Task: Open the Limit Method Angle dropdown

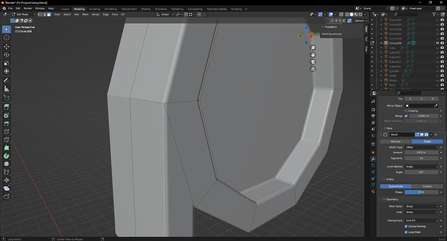Action: pyautogui.click(x=421, y=167)
